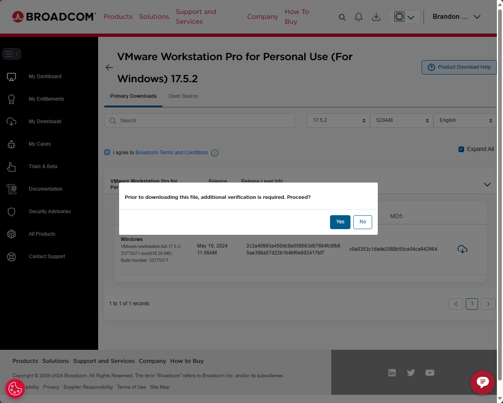The width and height of the screenshot is (503, 403).
Task: Toggle the Expand All checkbox
Action: click(x=461, y=149)
